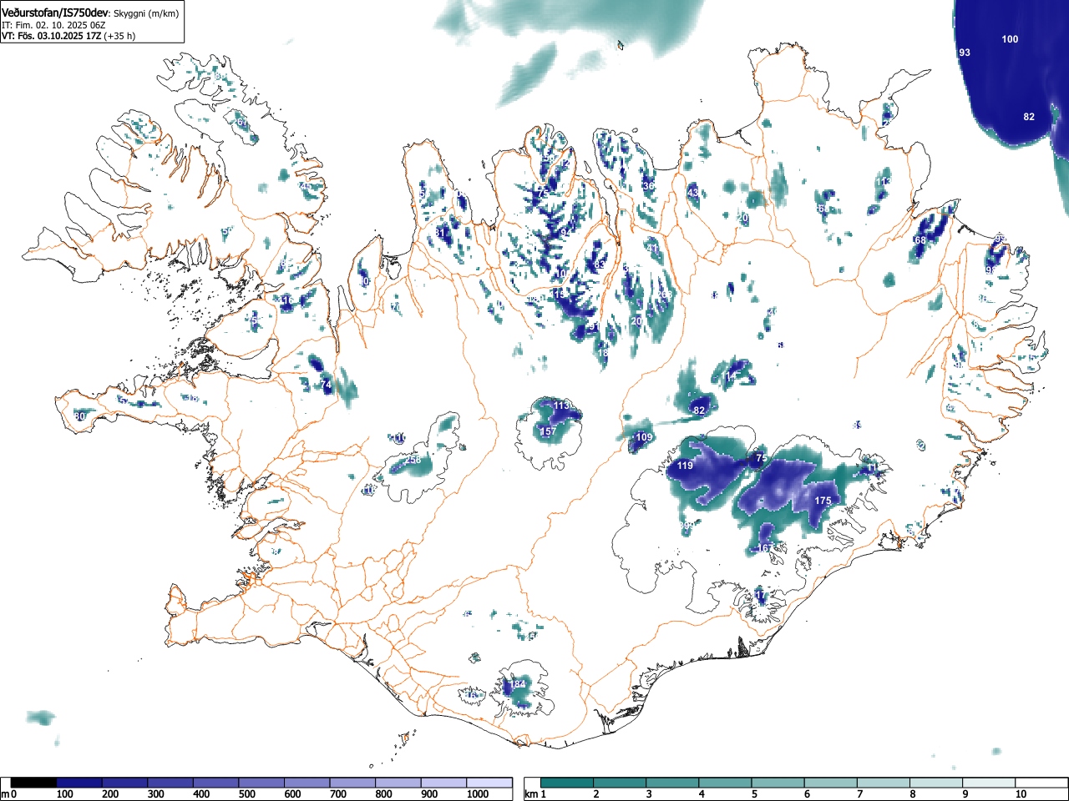Select the (+35 h) forecast offset text
1069x801 pixels.
click(119, 36)
